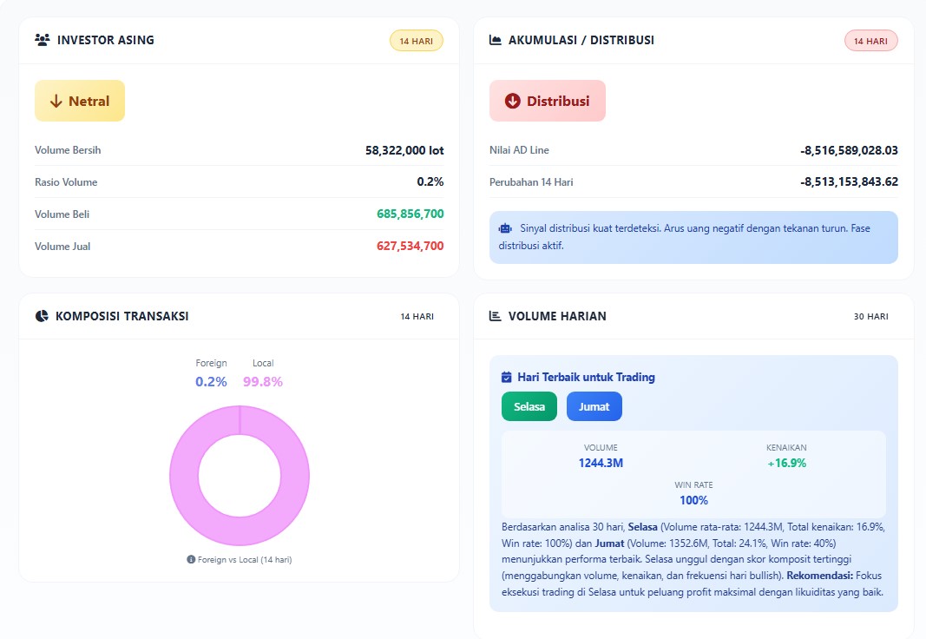Click the down arrow in Netral badge
The image size is (926, 639).
(x=56, y=101)
